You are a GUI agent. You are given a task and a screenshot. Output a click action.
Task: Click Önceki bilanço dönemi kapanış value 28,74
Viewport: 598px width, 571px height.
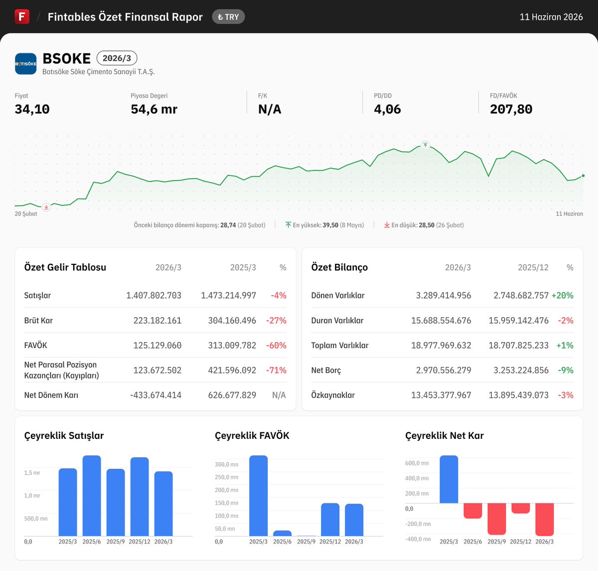click(228, 225)
